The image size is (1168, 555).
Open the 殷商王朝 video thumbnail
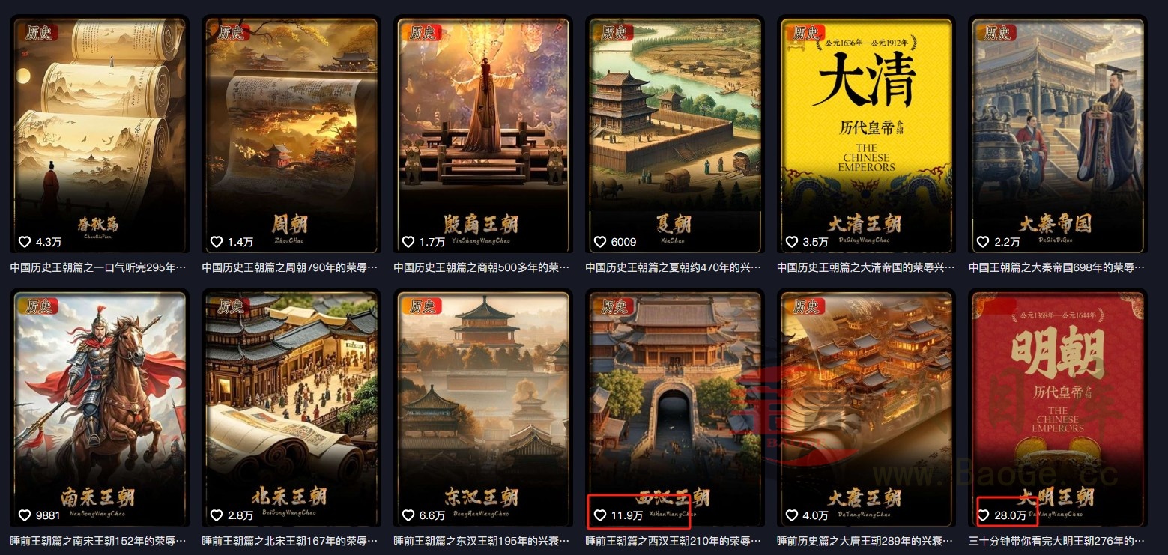(482, 136)
